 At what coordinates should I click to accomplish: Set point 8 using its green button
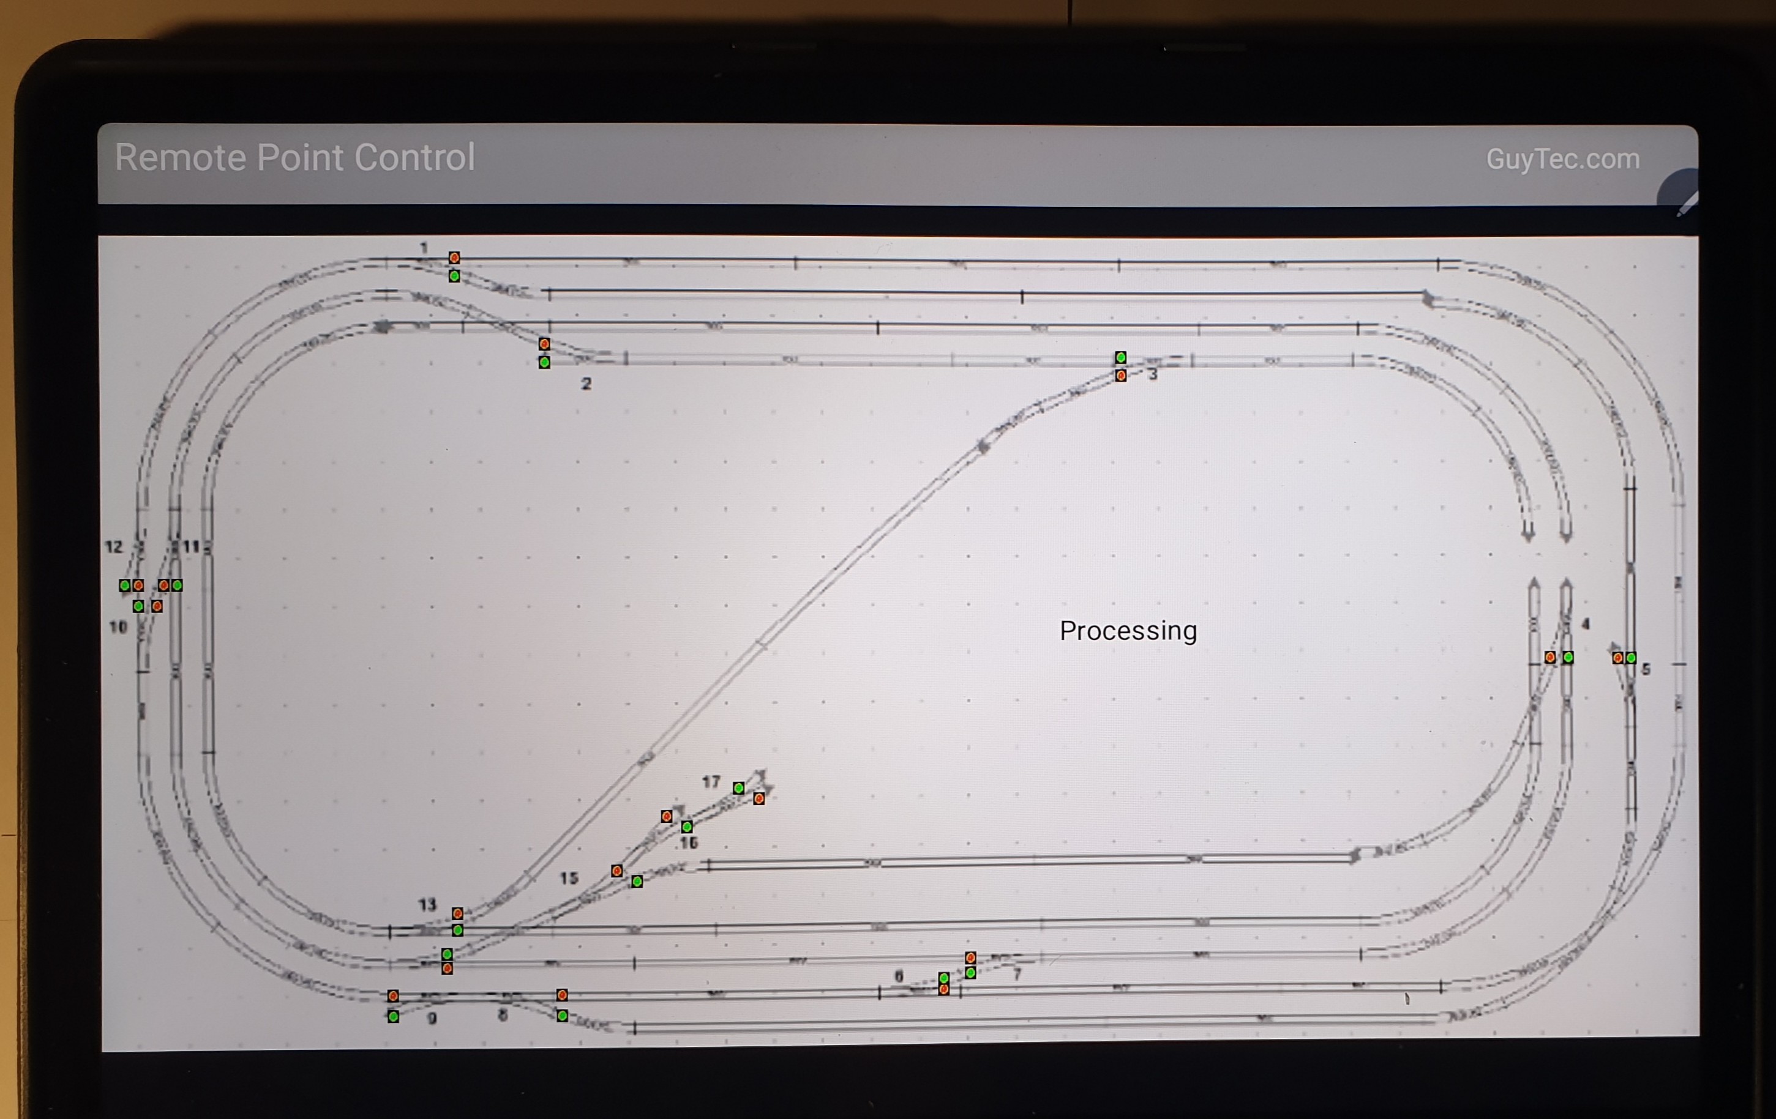(x=562, y=1016)
